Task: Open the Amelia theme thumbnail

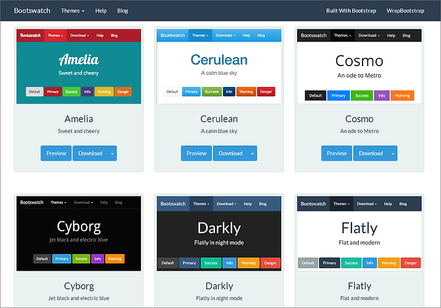Action: (x=79, y=66)
